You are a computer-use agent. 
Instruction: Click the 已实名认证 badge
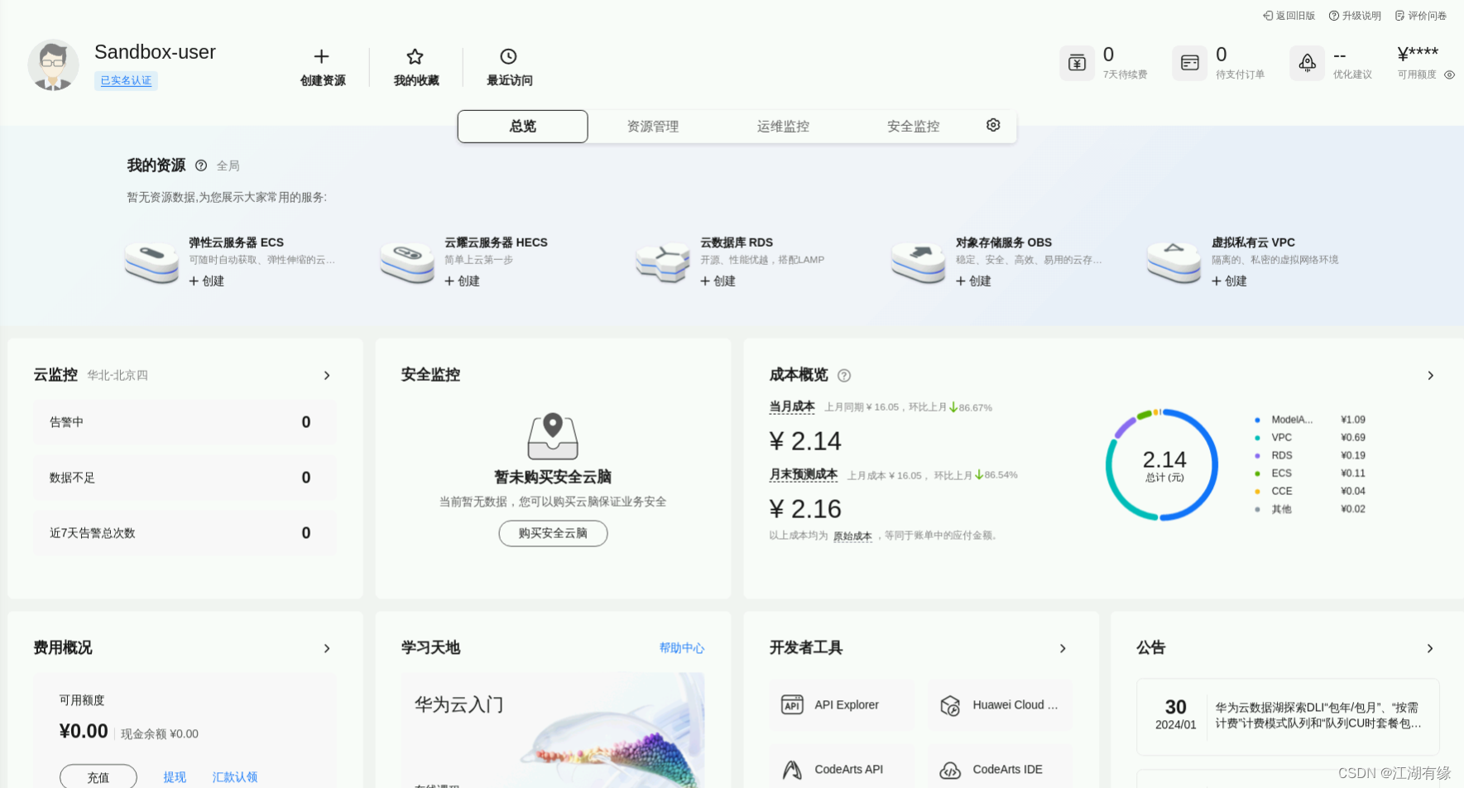pyautogui.click(x=126, y=80)
